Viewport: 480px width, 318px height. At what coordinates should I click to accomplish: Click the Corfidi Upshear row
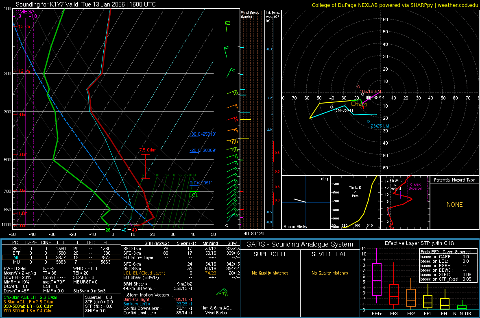(158, 313)
